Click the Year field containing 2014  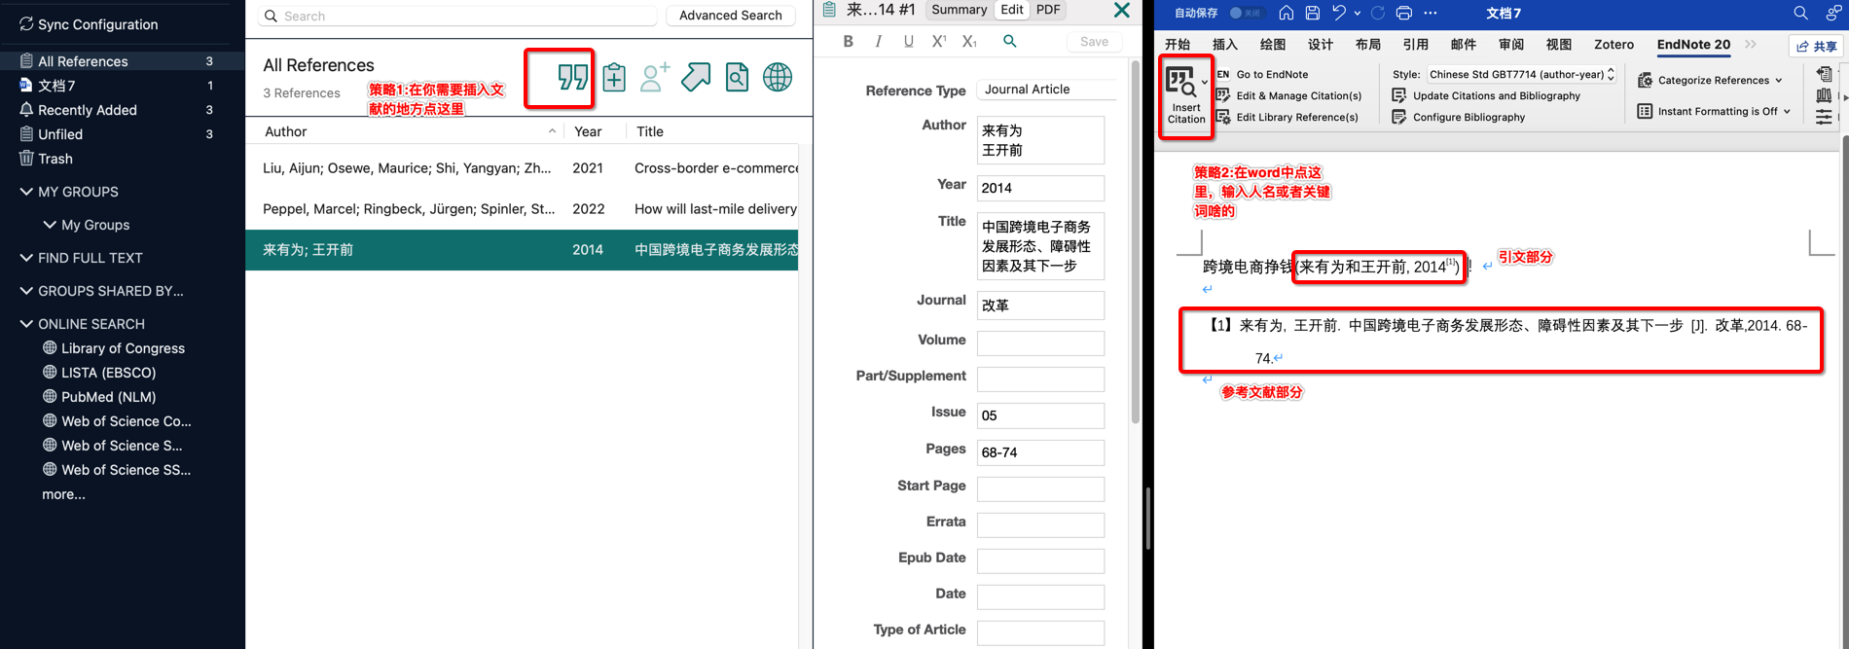click(1040, 188)
